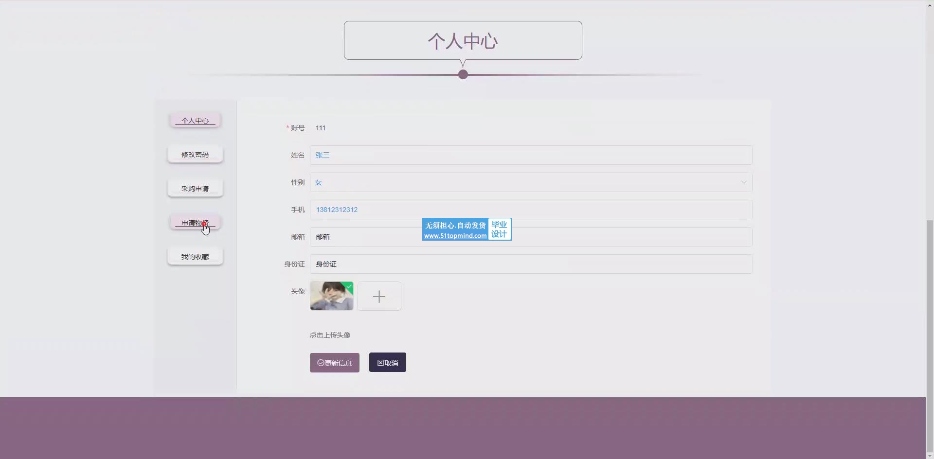Screen dimensions: 934x459
Task: Click the green checkmark on avatar image
Action: coord(349,286)
